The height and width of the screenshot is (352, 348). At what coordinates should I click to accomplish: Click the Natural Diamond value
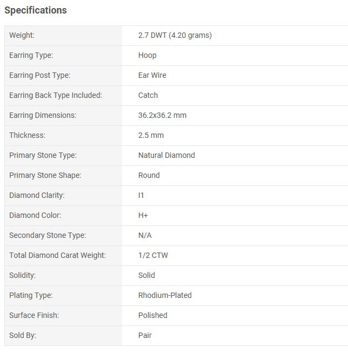[166, 155]
